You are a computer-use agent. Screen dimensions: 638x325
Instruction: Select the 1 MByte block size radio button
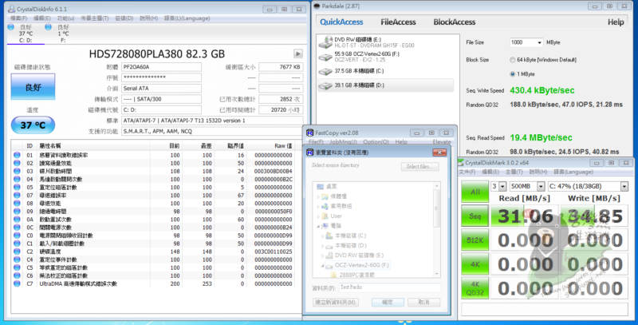pos(512,74)
